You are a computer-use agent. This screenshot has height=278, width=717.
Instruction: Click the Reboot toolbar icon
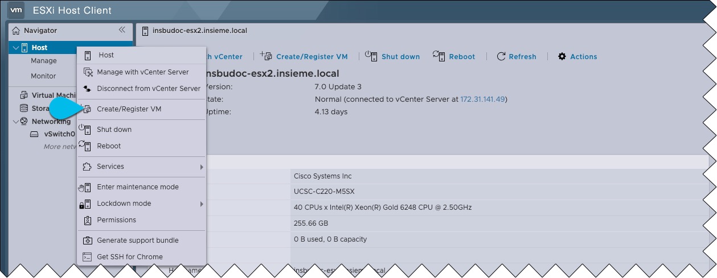point(439,56)
